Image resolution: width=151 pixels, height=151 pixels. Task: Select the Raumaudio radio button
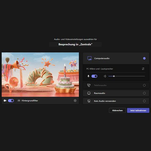[144, 93]
